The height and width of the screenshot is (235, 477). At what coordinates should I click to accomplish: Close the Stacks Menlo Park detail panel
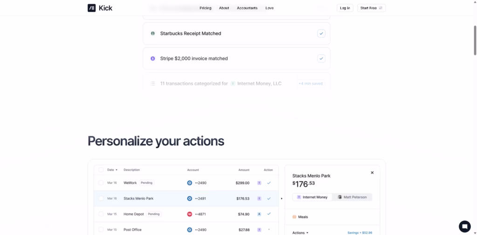372,173
